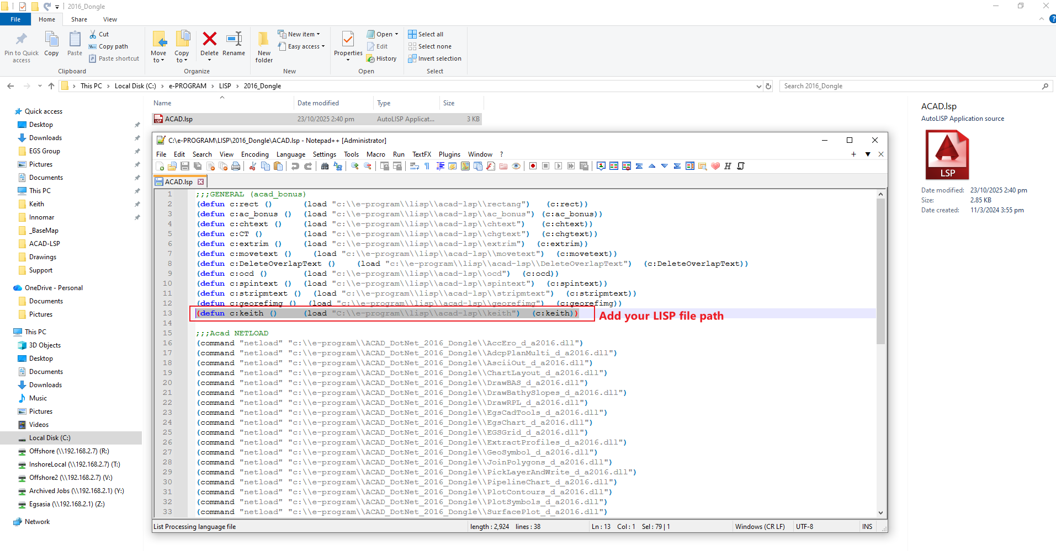Image resolution: width=1056 pixels, height=551 pixels.
Task: Save all open files in Notepad++
Action: point(197,166)
